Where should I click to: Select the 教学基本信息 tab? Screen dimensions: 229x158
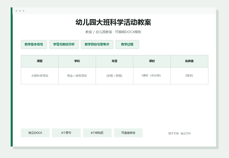(x=34, y=45)
